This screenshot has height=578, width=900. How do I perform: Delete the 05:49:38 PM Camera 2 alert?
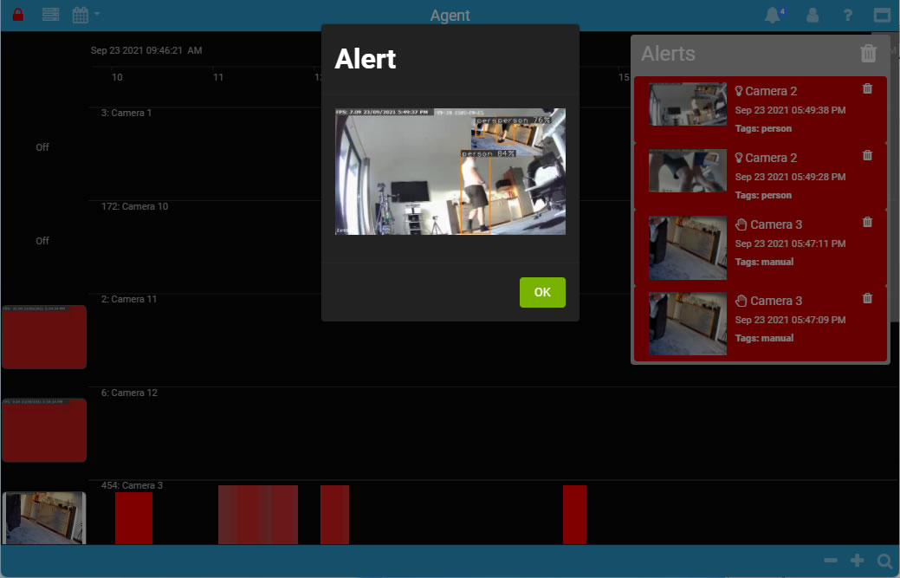(867, 88)
